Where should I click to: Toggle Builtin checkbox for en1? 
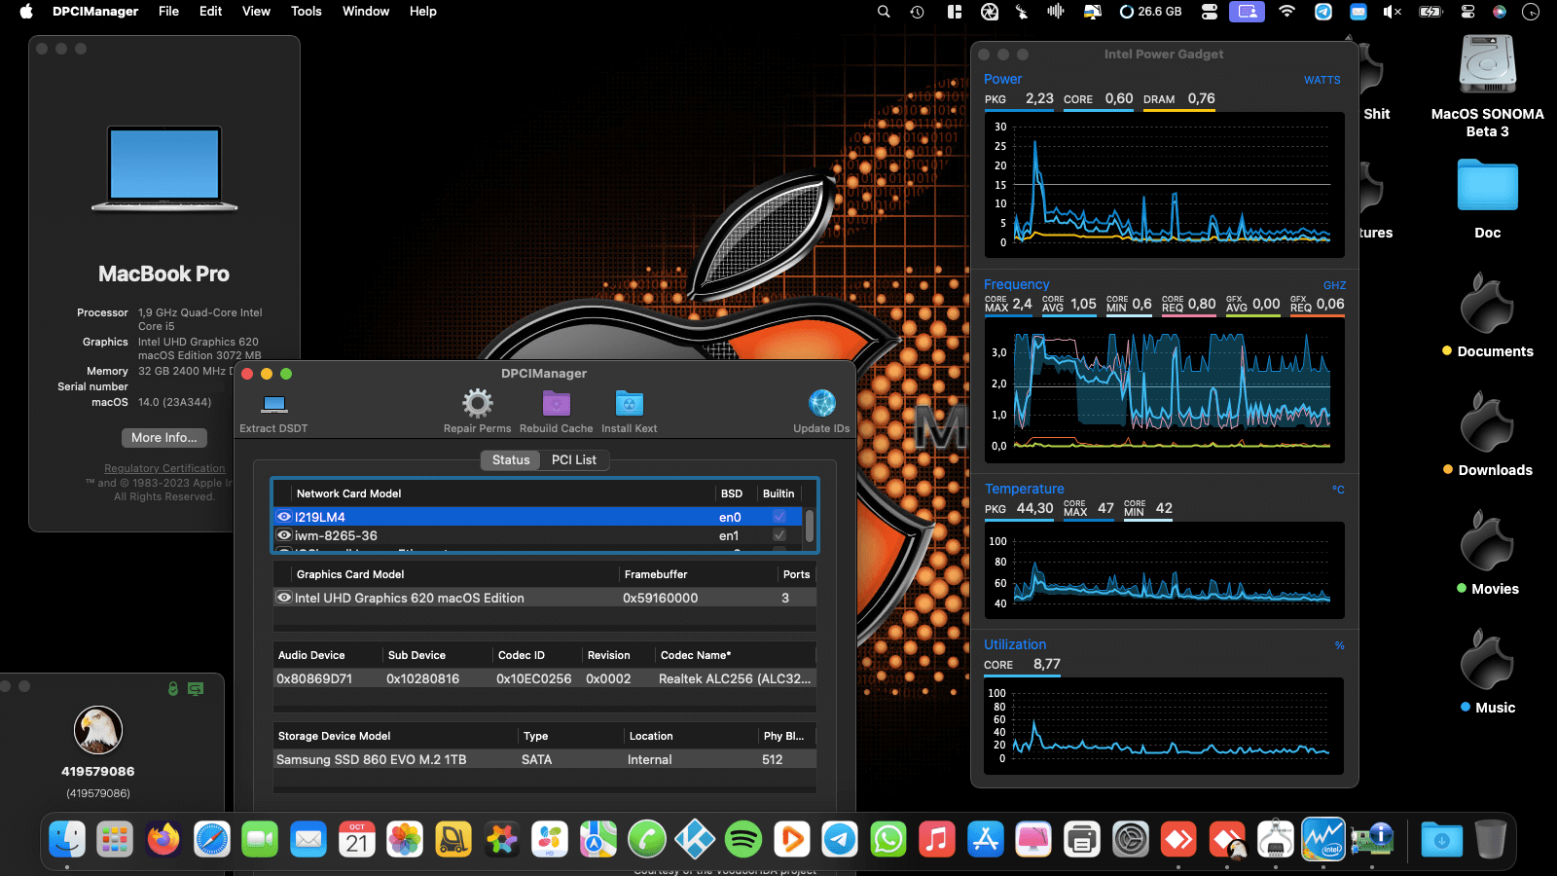[779, 535]
